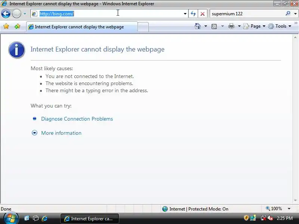
Task: Click the colored tray icon next to the security shield
Action: click(x=253, y=218)
